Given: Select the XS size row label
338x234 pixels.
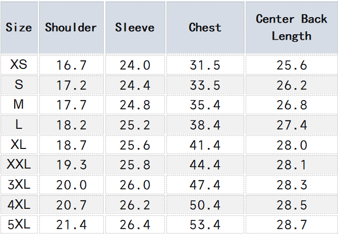Looking at the screenshot, I should pyautogui.click(x=19, y=65).
